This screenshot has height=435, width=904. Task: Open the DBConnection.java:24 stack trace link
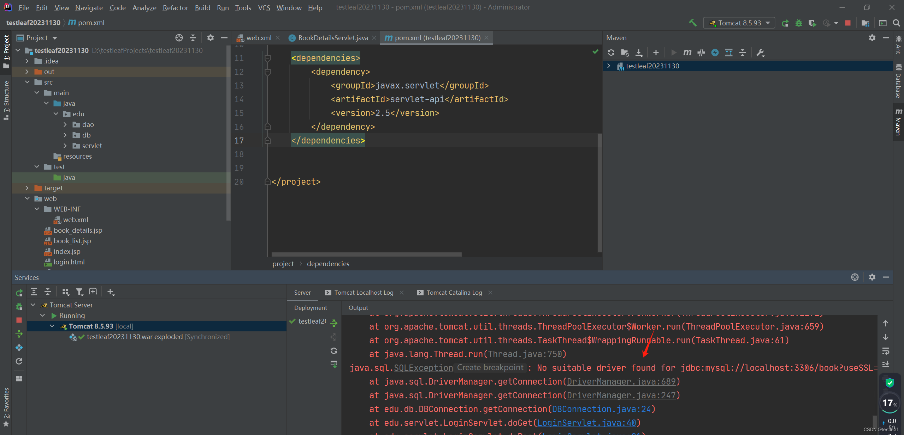(x=601, y=409)
